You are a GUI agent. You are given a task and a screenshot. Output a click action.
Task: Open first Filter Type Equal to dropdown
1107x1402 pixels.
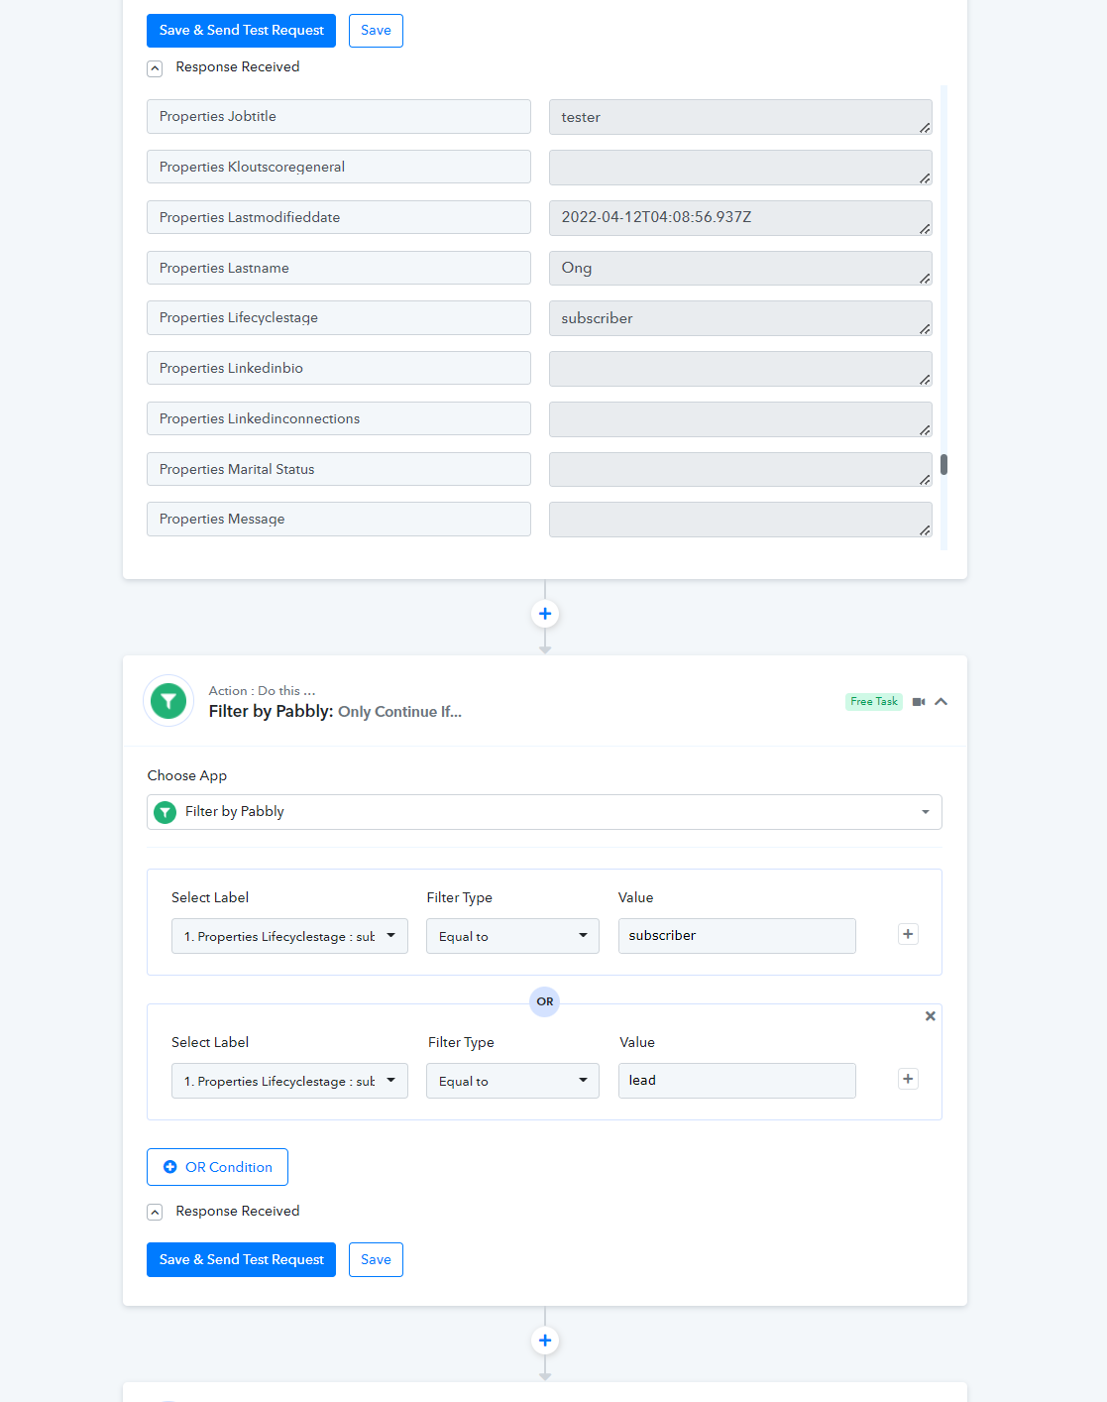[512, 936]
